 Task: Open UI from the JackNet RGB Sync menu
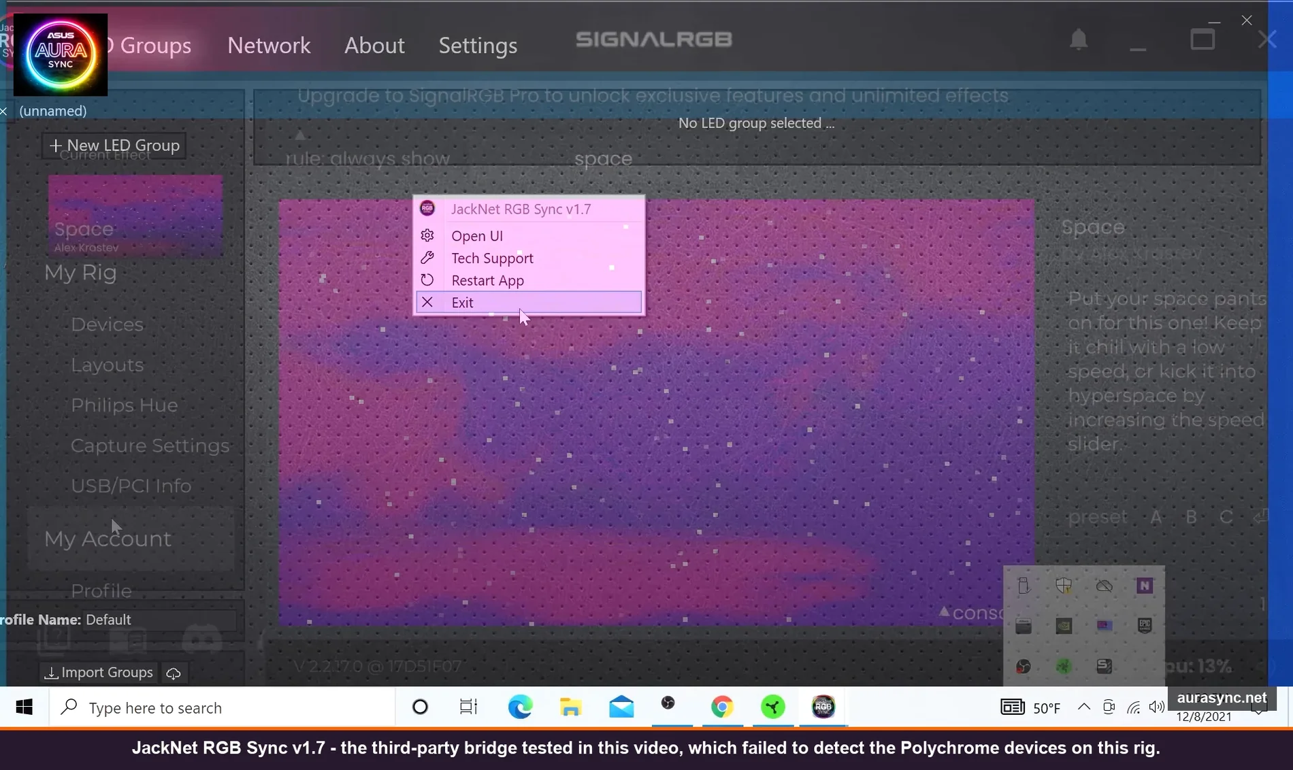tap(476, 235)
